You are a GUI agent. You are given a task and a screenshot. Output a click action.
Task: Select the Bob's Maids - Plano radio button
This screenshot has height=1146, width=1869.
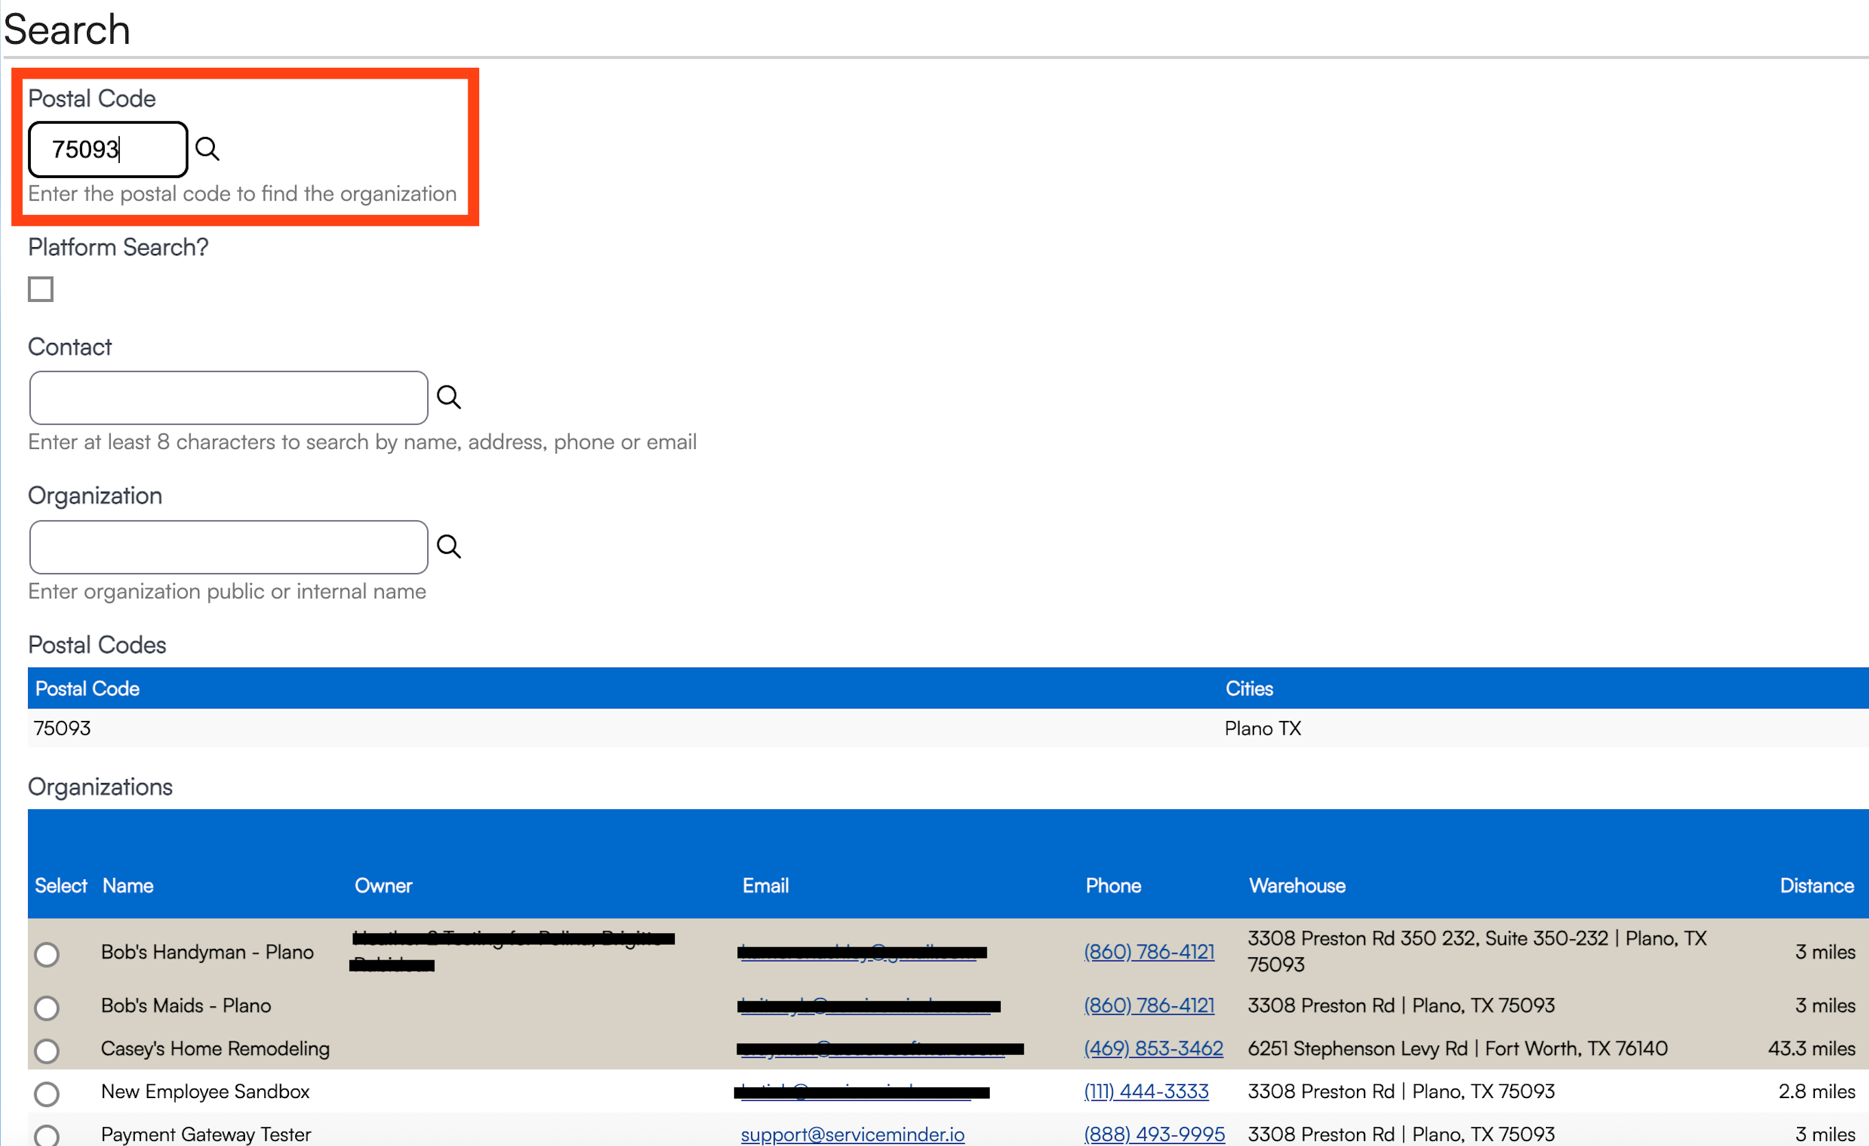click(47, 1007)
